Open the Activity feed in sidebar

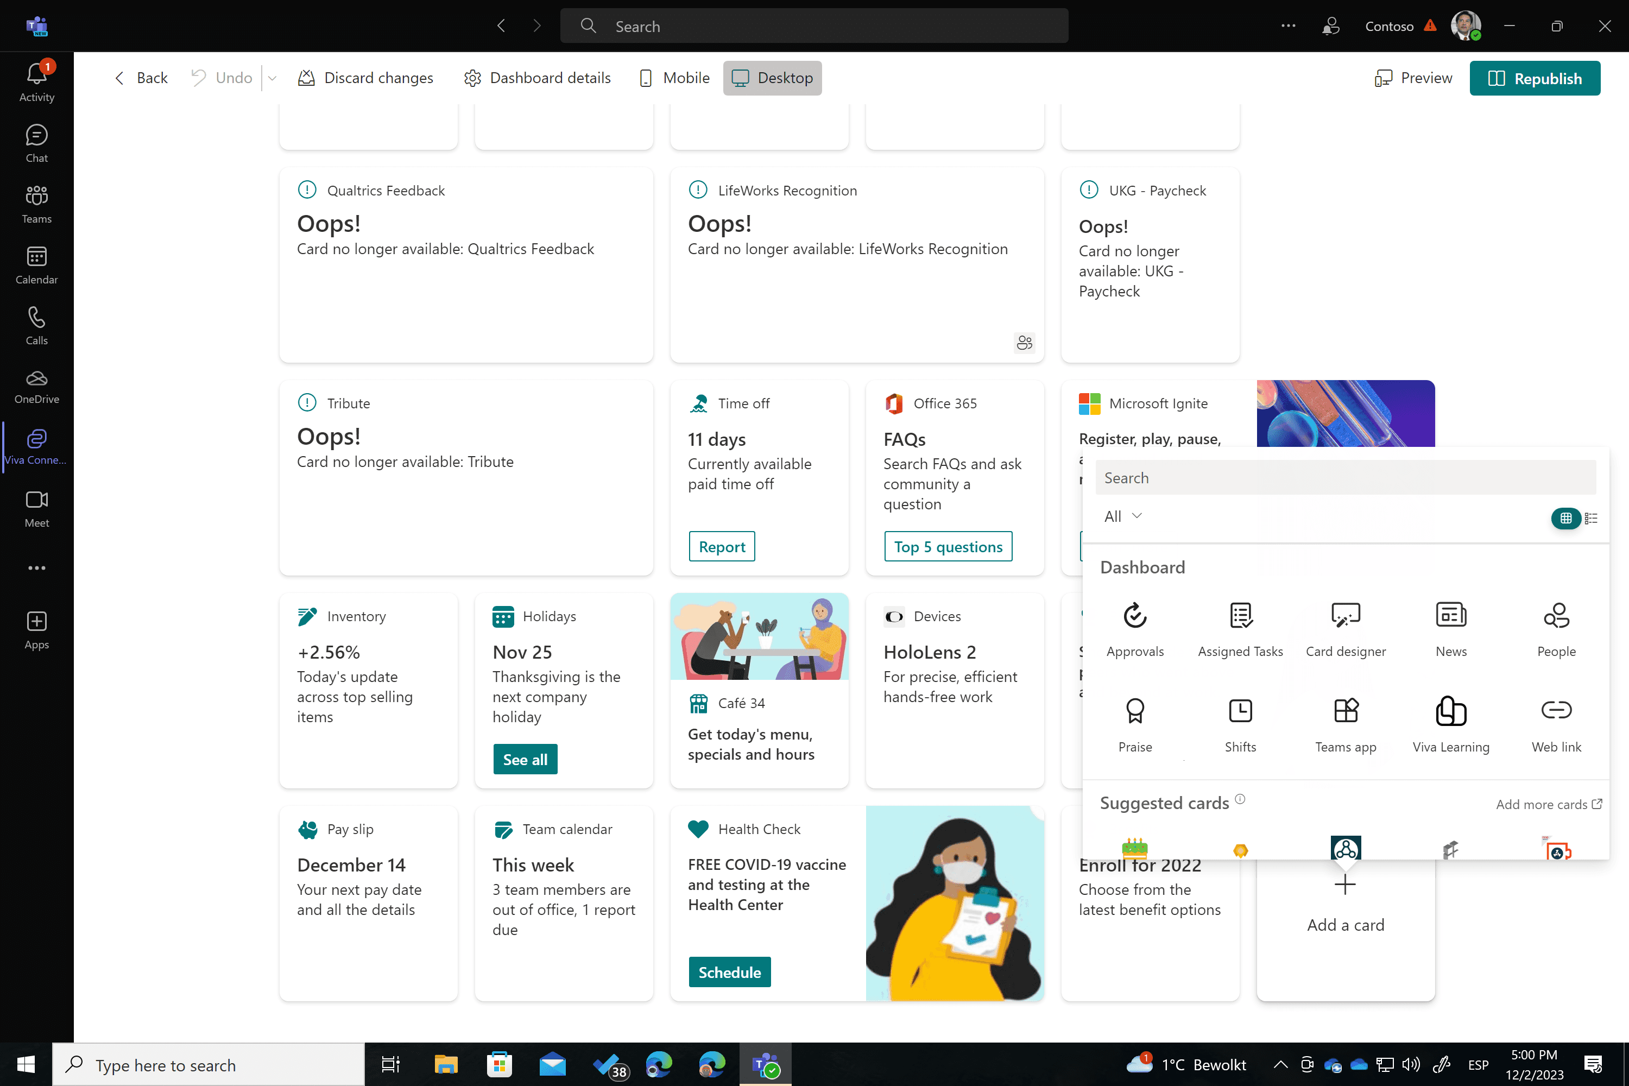37,82
